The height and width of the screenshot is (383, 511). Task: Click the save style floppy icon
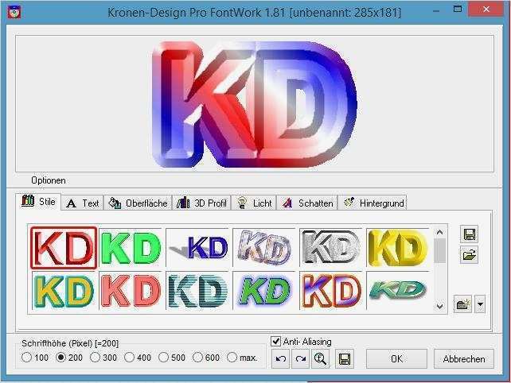[x=470, y=234]
